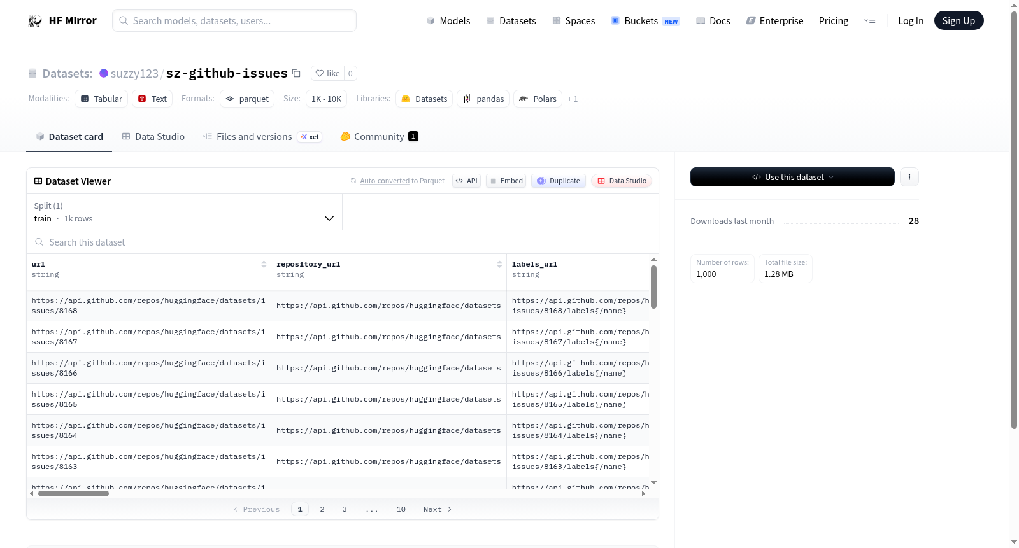Open the Community tab

(379, 136)
